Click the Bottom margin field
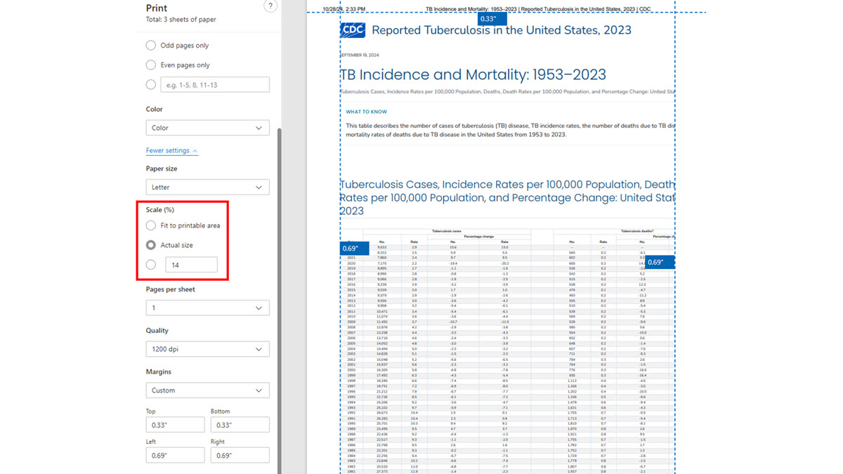 point(240,425)
